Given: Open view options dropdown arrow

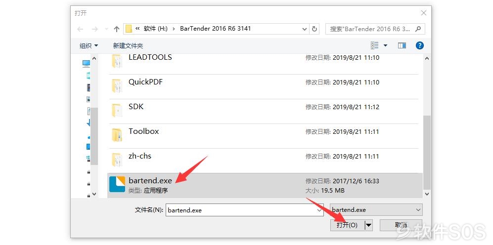Looking at the screenshot, I should [x=385, y=46].
